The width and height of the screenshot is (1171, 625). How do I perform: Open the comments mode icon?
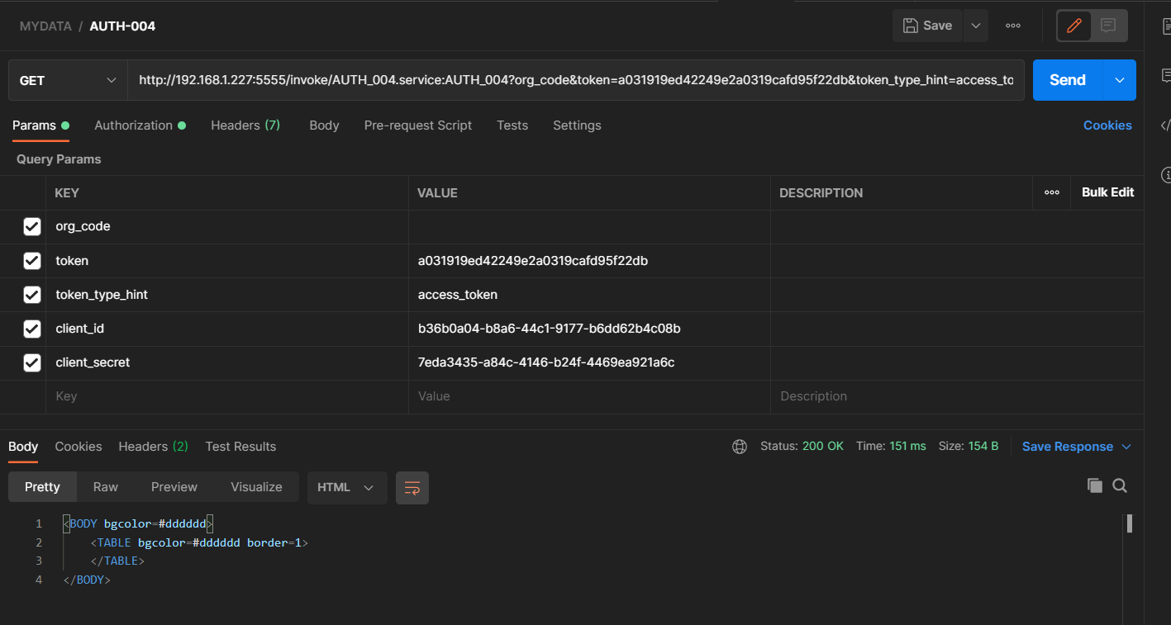point(1108,26)
